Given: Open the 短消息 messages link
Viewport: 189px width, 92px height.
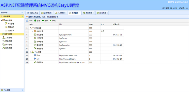Looking at the screenshot, I should (x=183, y=8).
